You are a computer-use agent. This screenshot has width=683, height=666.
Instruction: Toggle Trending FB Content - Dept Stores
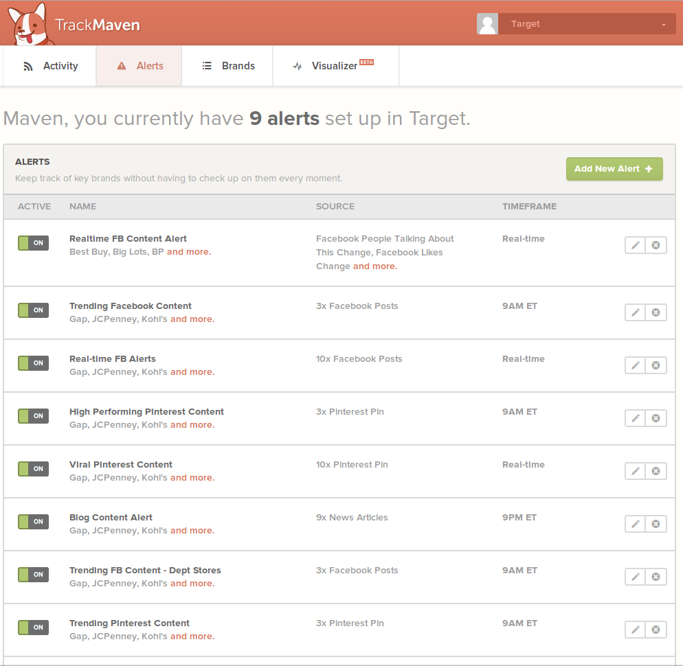point(33,575)
